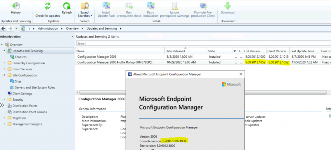Viewport: 331px width, 150px height.
Task: Sort by the Name column header
Action: (120, 51)
